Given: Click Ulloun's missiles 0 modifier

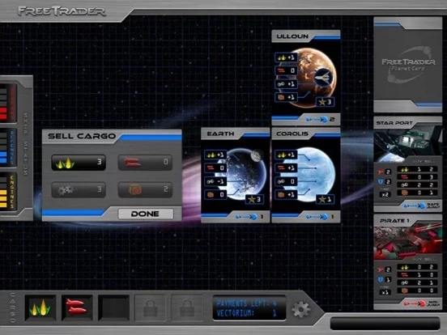Looking at the screenshot, I should click(286, 70).
